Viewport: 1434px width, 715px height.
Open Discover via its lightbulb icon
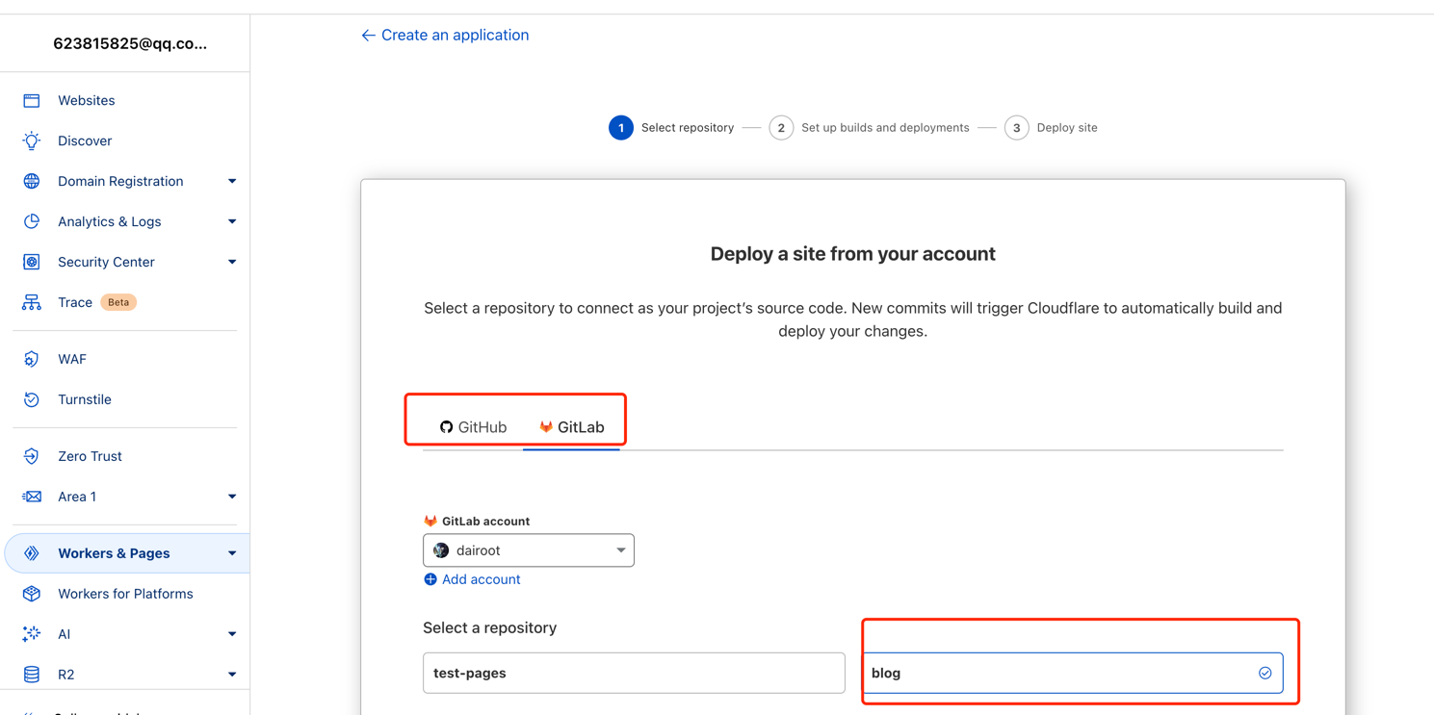pos(32,140)
